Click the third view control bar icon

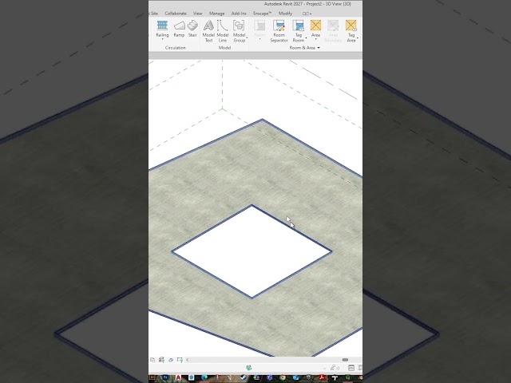pyautogui.click(x=171, y=360)
